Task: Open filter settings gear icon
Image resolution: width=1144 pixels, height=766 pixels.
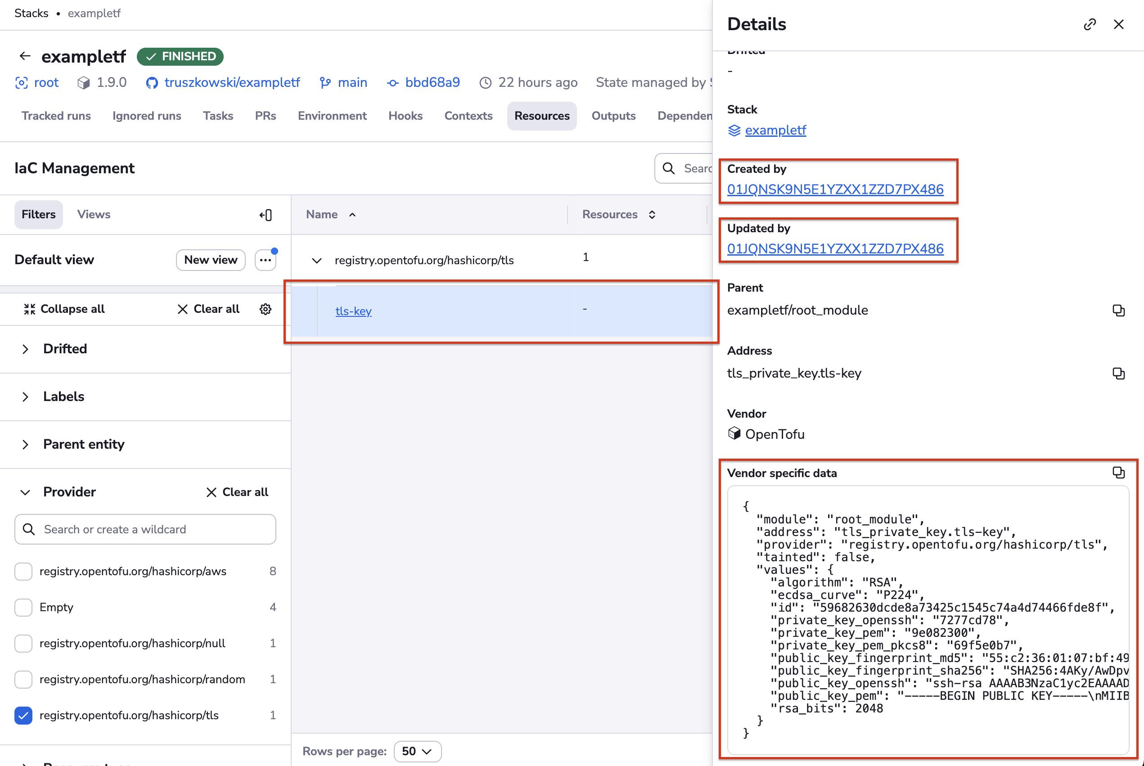Action: 265,309
